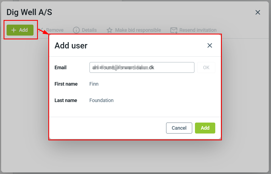Close the Dig Well A/S panel
271x174 pixels.
click(x=258, y=12)
